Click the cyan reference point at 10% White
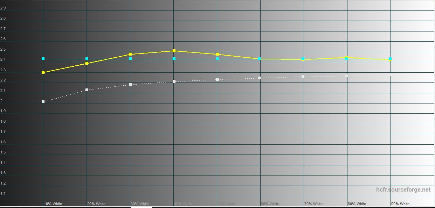This screenshot has height=208, width=435. coord(43,59)
